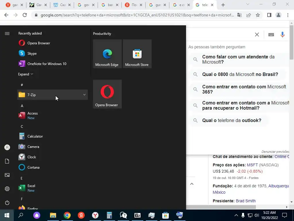Click 'Denunciar previsões' link

coord(275,152)
